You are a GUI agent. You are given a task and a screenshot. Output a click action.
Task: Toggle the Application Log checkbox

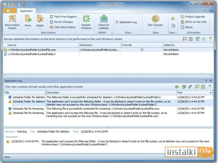click(117, 22)
